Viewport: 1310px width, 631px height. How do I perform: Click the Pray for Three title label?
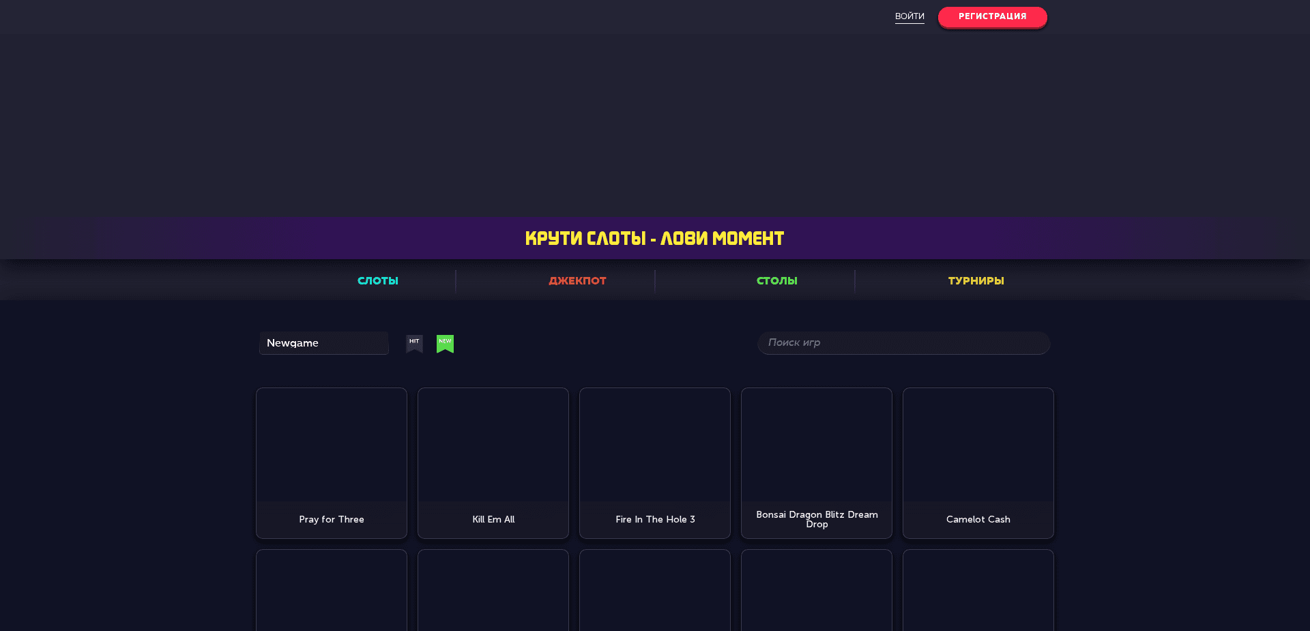click(331, 519)
